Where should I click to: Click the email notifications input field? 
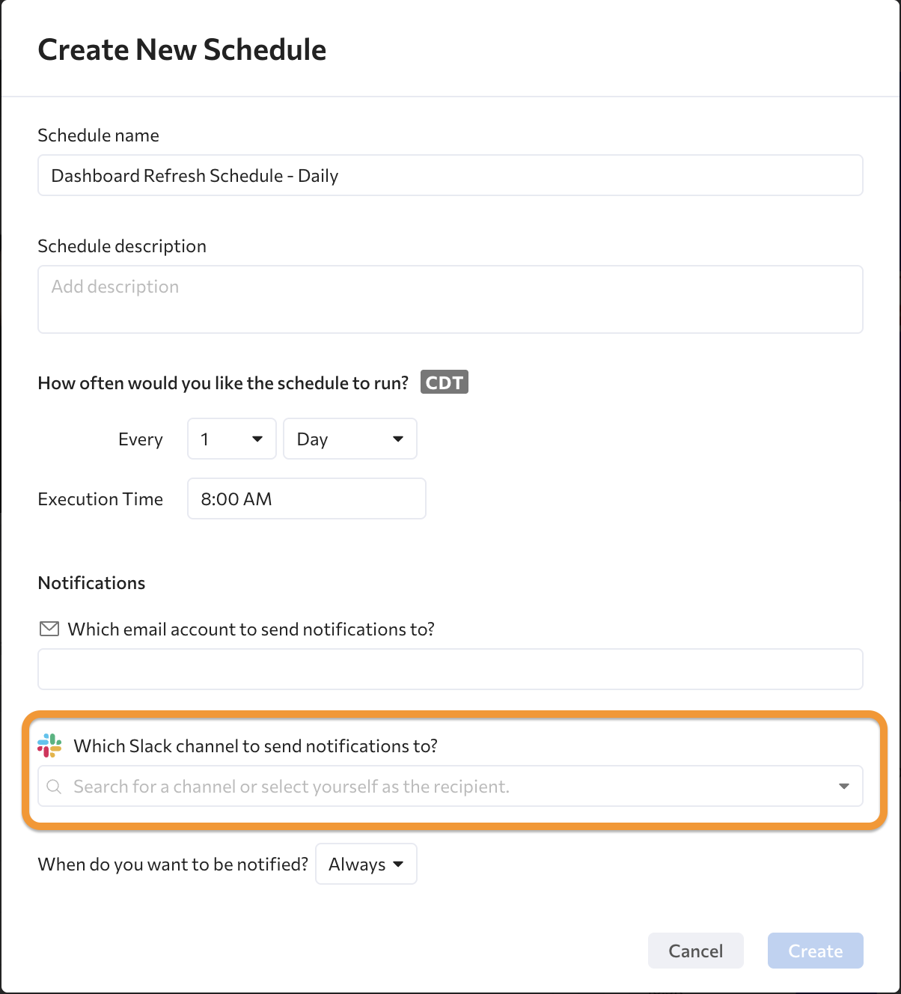tap(450, 669)
